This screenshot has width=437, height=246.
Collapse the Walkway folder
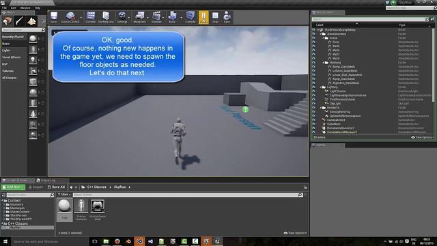pos(324,63)
